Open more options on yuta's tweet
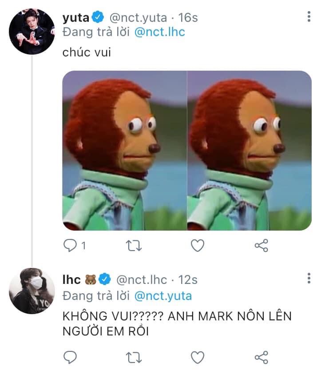 click(309, 17)
